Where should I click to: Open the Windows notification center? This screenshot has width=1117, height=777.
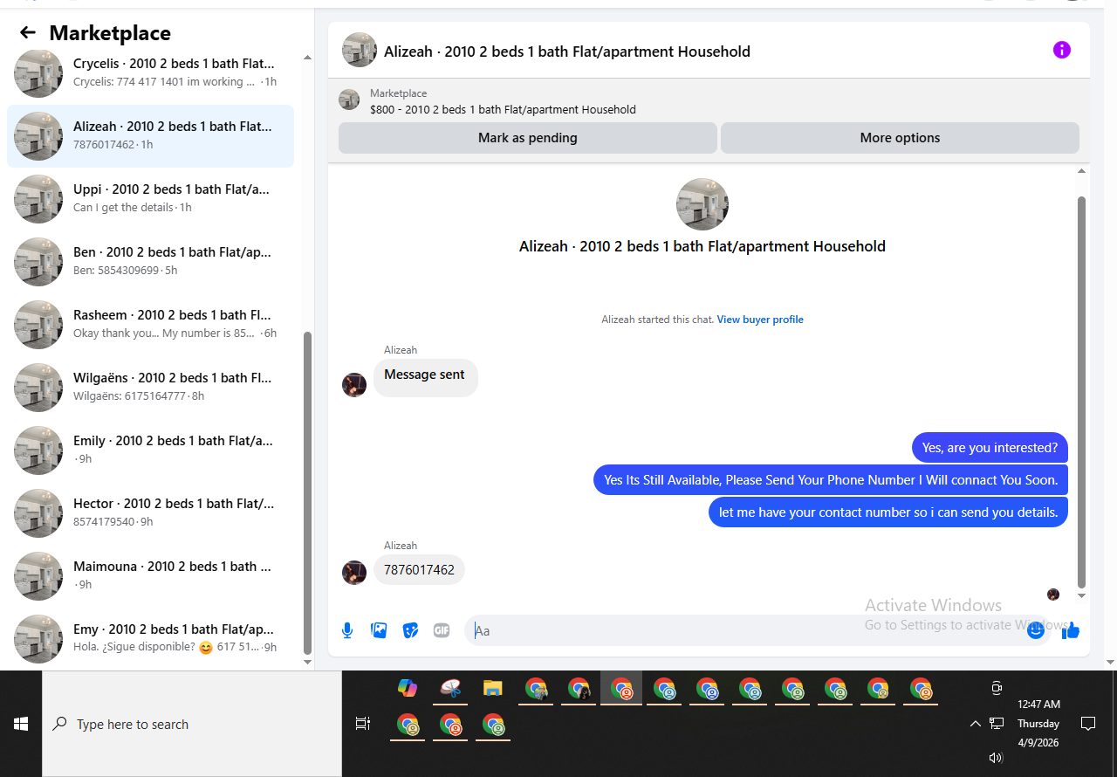tap(1088, 724)
